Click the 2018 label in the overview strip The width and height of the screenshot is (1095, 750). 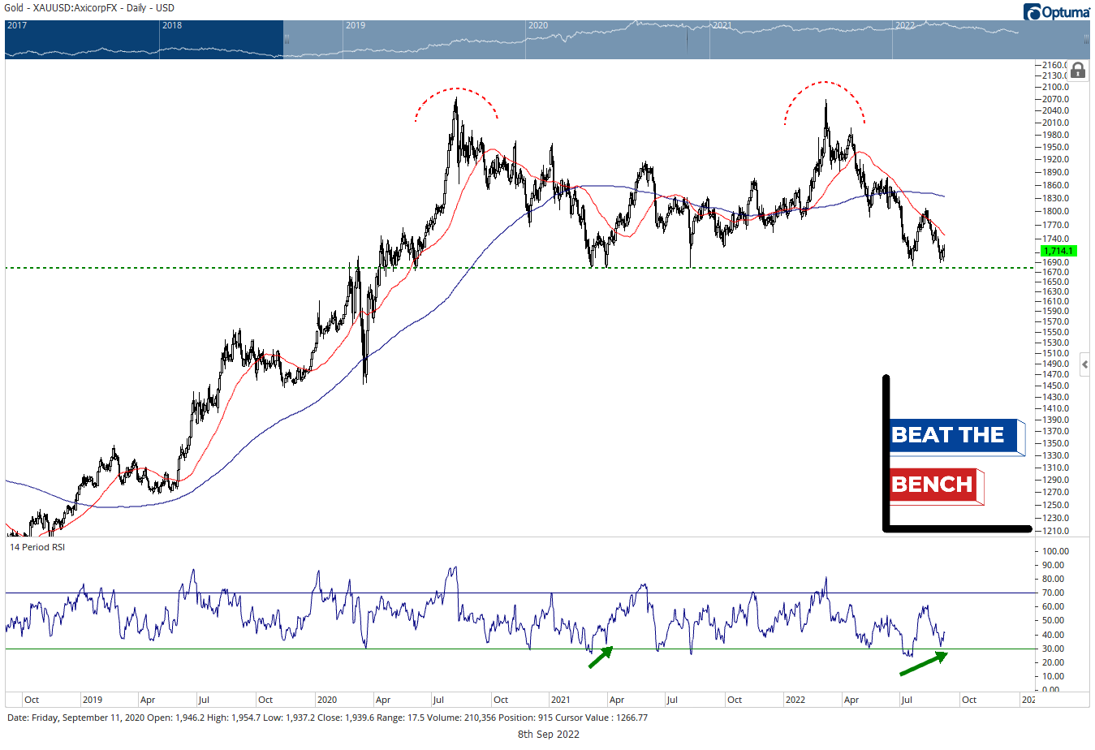point(172,25)
